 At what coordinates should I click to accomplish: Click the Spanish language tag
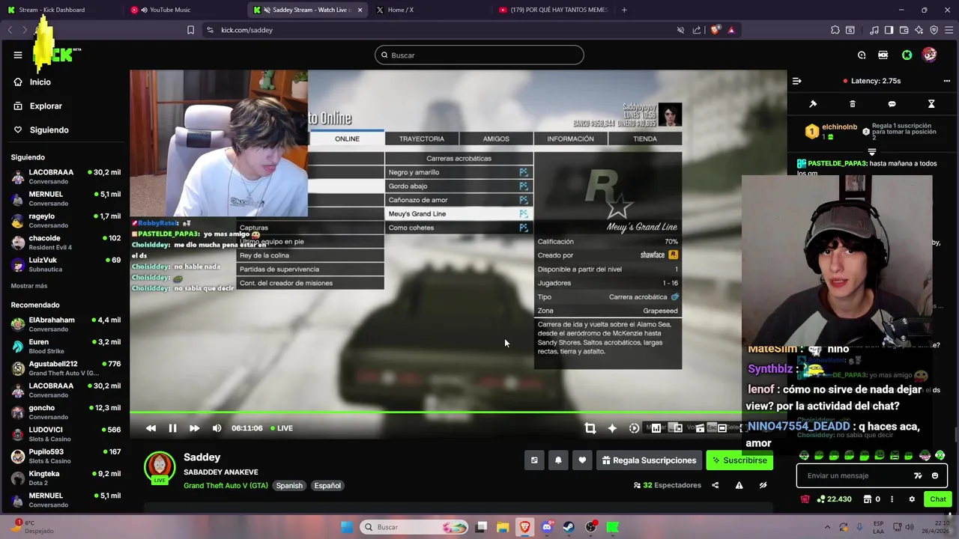[289, 486]
